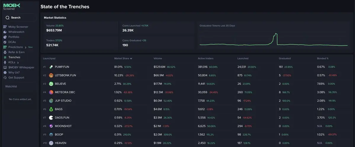Click the HEAVEN logo icon
This screenshot has height=147, width=355.
coord(51,143)
